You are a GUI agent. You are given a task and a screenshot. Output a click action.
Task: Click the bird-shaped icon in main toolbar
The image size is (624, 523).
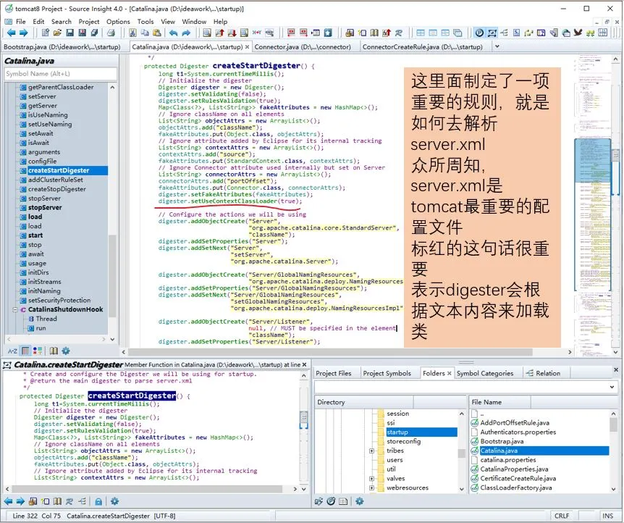click(578, 33)
